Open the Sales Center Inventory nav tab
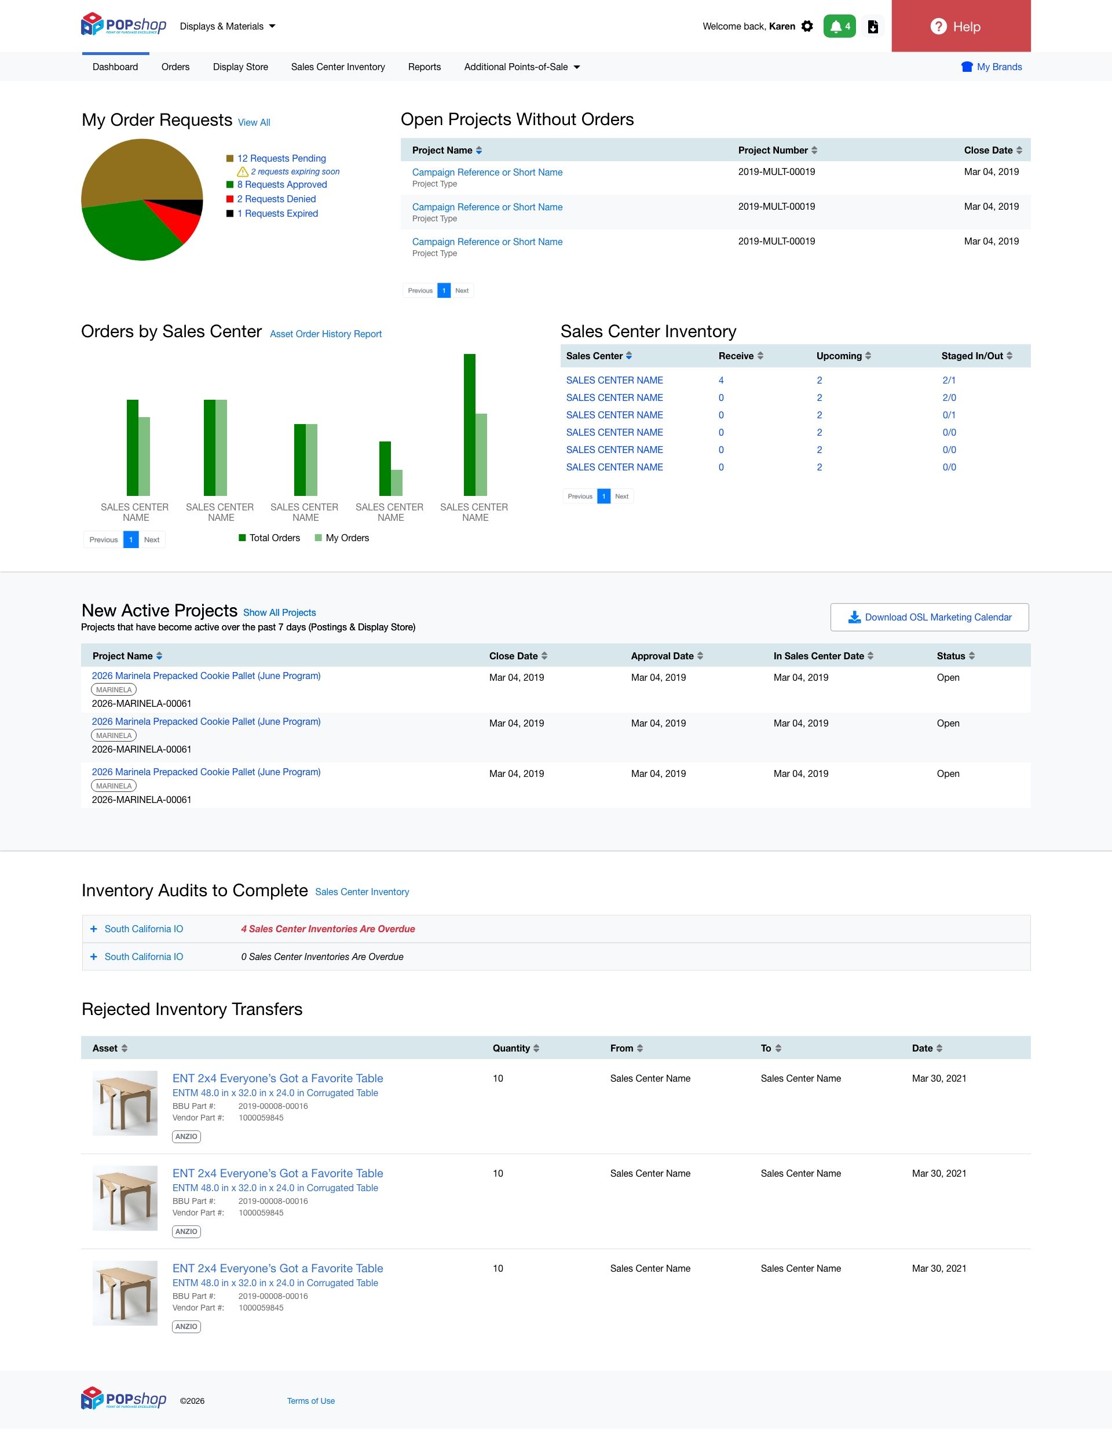The height and width of the screenshot is (1431, 1112). pyautogui.click(x=338, y=67)
